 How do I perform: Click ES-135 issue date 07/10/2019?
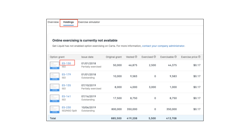pos(89,85)
